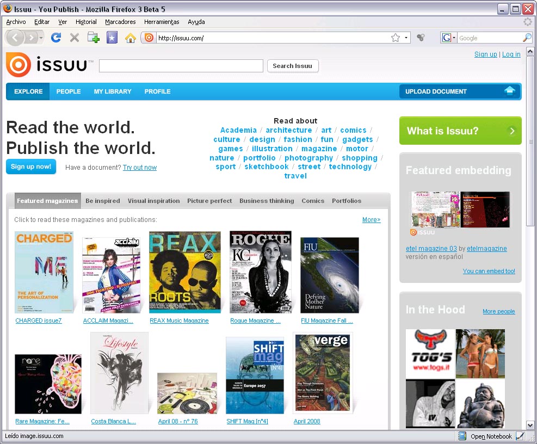Click the pencil icon in the status bar
This screenshot has height=444, width=537.
[x=520, y=436]
